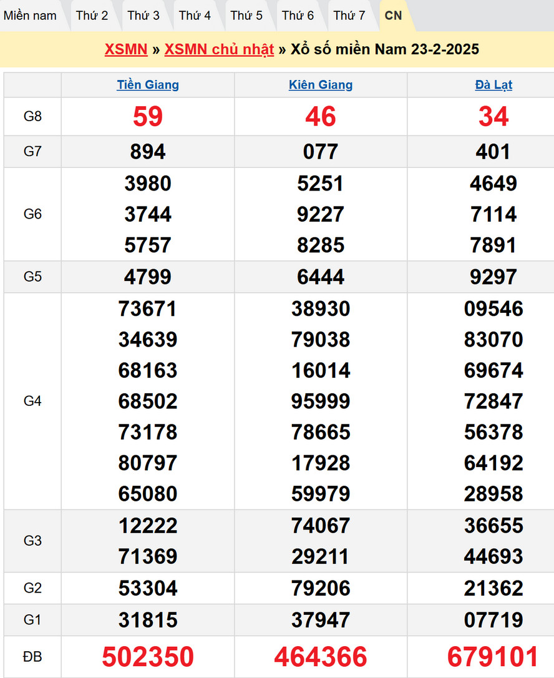Show the Thứ 7 results tab
Image resolution: width=554 pixels, height=678 pixels.
click(x=349, y=16)
